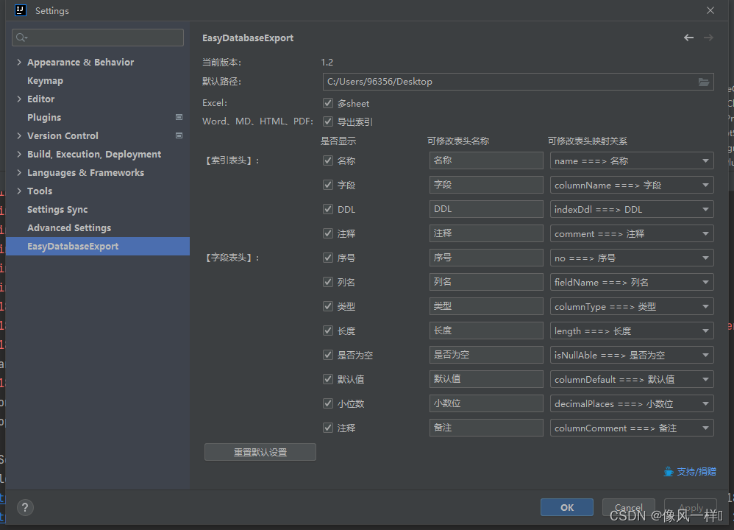Image resolution: width=734 pixels, height=530 pixels.
Task: Click the Version Control project-level marker icon
Action: (x=179, y=135)
